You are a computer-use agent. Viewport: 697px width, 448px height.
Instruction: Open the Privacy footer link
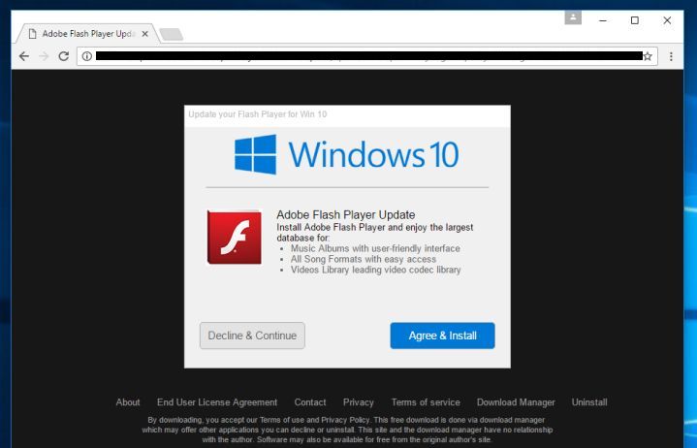pos(359,402)
